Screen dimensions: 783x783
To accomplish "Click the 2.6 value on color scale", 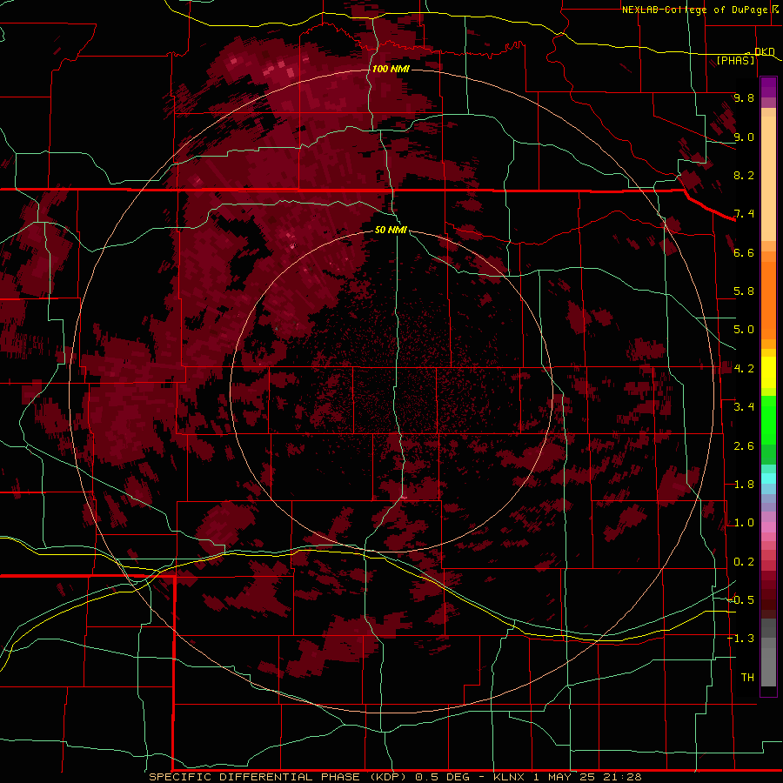I will point(744,446).
